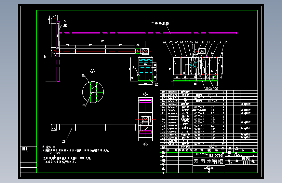Click the detail K view circle

(93, 92)
